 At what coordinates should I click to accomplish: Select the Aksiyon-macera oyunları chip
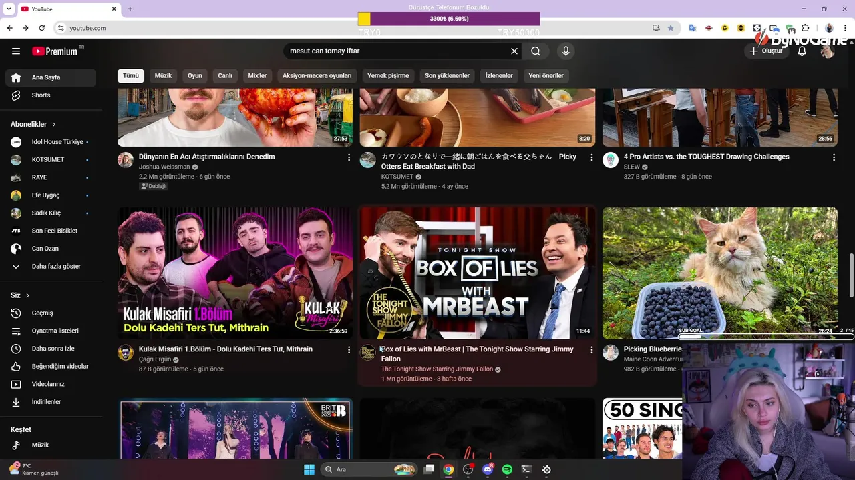pyautogui.click(x=317, y=76)
